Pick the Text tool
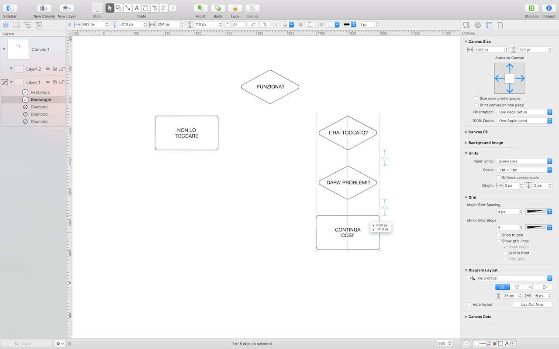 point(137,8)
